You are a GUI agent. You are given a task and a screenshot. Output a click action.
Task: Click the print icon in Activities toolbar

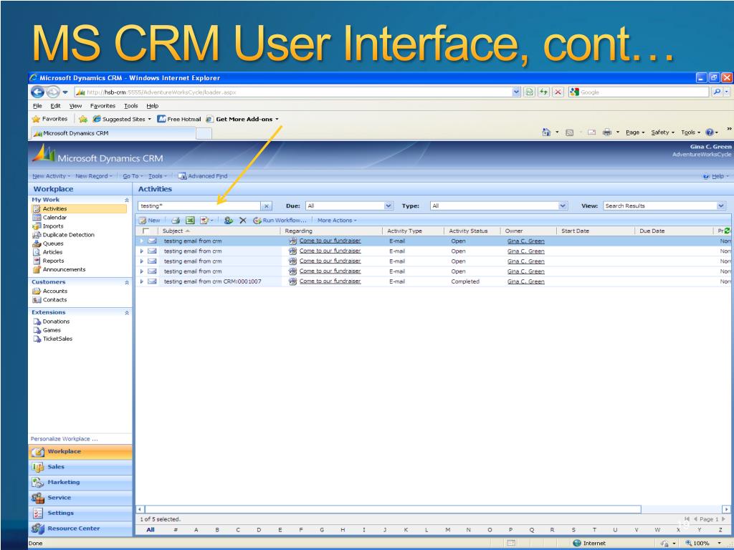pos(176,221)
